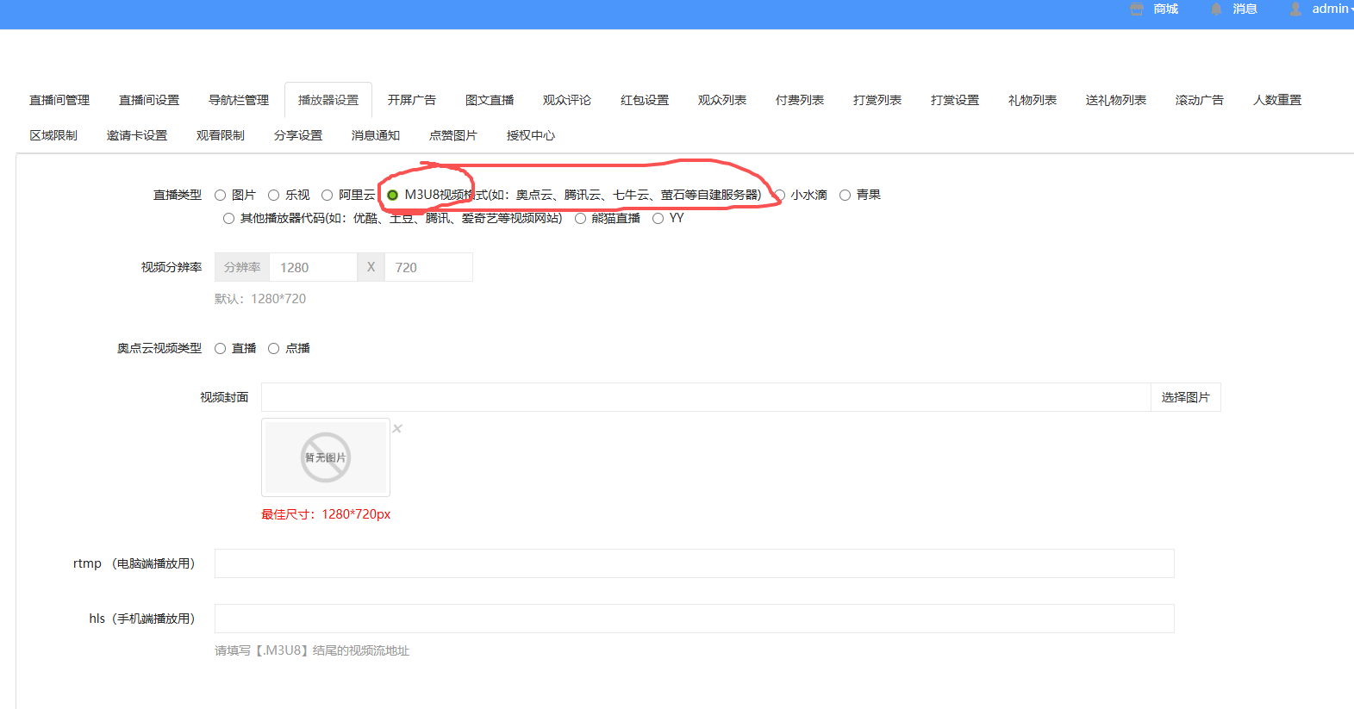Click the resolution width field showing 1280

313,268
